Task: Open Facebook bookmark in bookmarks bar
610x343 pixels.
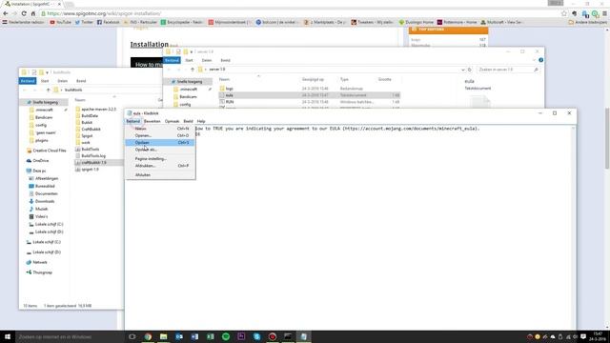Action: point(108,22)
